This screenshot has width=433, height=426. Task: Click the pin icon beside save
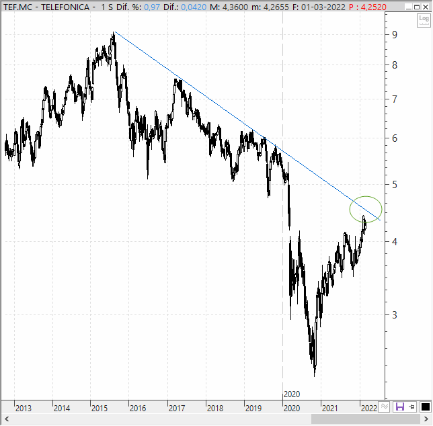(x=411, y=407)
